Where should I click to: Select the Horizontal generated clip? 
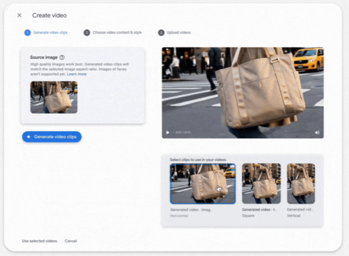click(203, 183)
